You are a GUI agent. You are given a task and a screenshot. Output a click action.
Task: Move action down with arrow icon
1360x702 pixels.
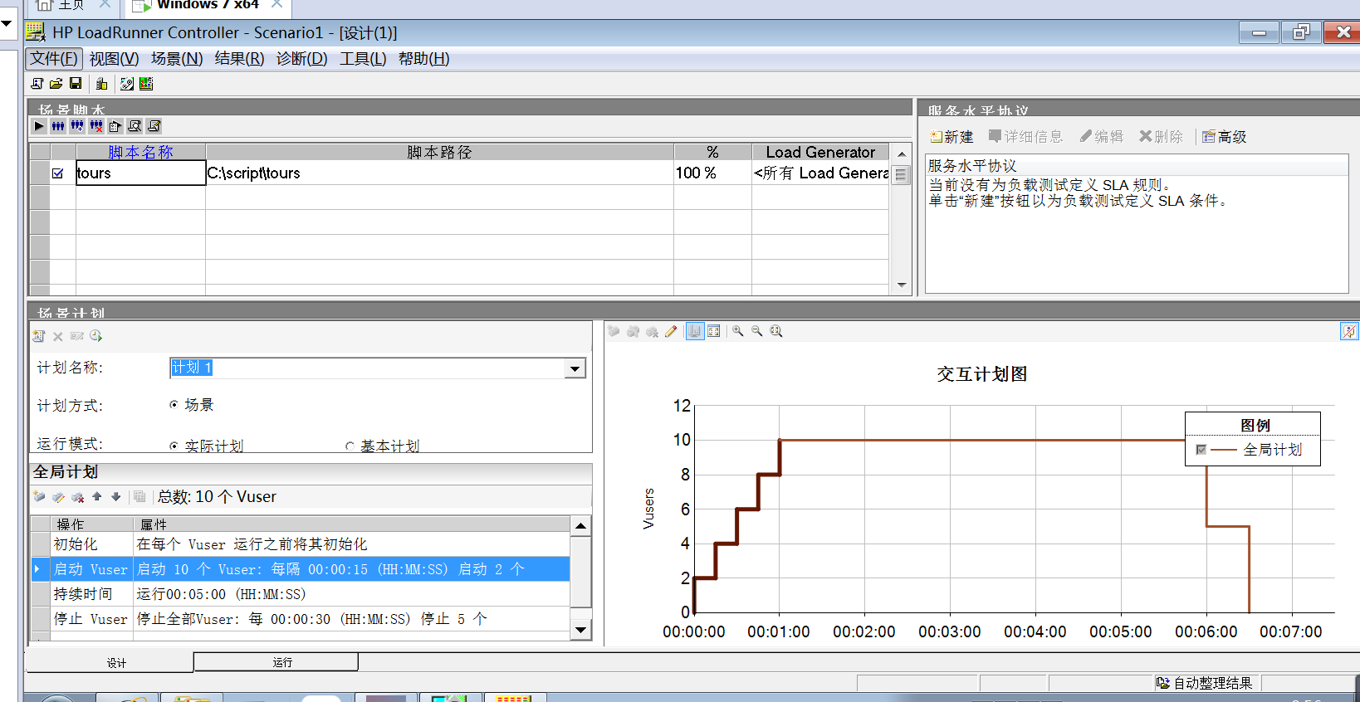pyautogui.click(x=116, y=497)
